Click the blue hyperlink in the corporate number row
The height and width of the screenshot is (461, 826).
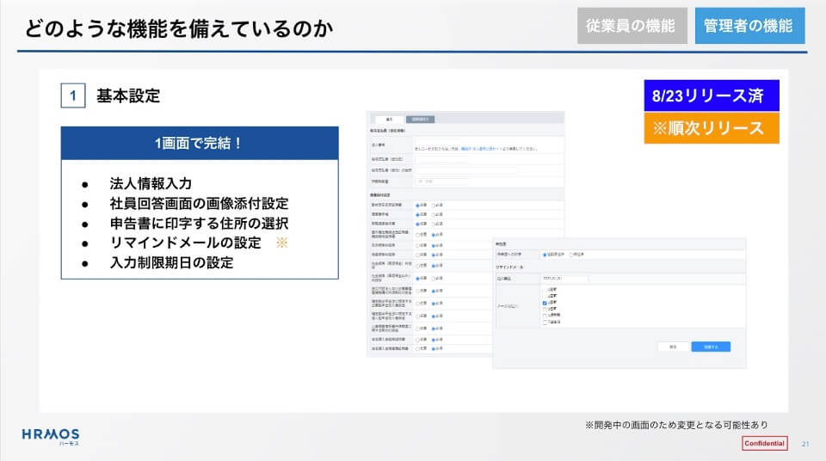coord(475,148)
